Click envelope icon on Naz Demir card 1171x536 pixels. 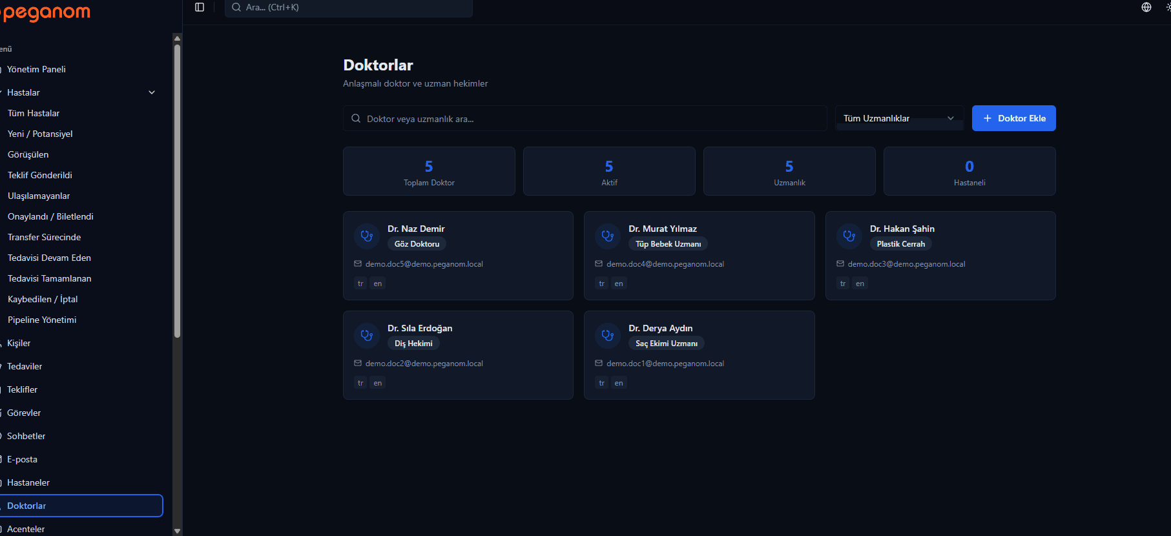(358, 263)
